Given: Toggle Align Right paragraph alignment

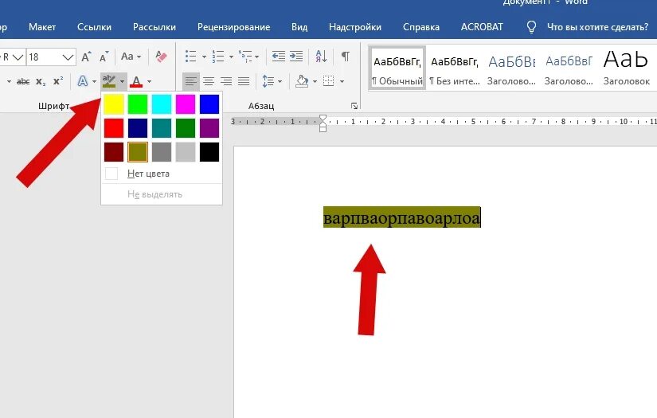Looking at the screenshot, I should click(x=226, y=81).
